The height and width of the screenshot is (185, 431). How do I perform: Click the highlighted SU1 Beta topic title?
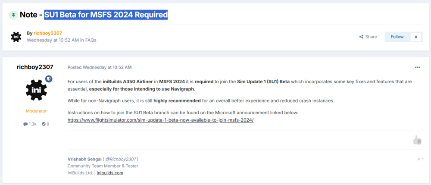pyautogui.click(x=106, y=15)
